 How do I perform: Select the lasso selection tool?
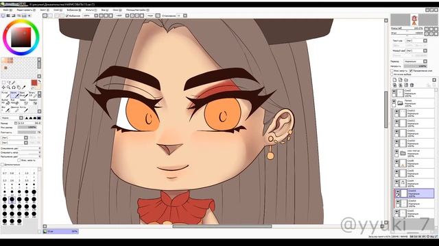[x=9, y=83]
